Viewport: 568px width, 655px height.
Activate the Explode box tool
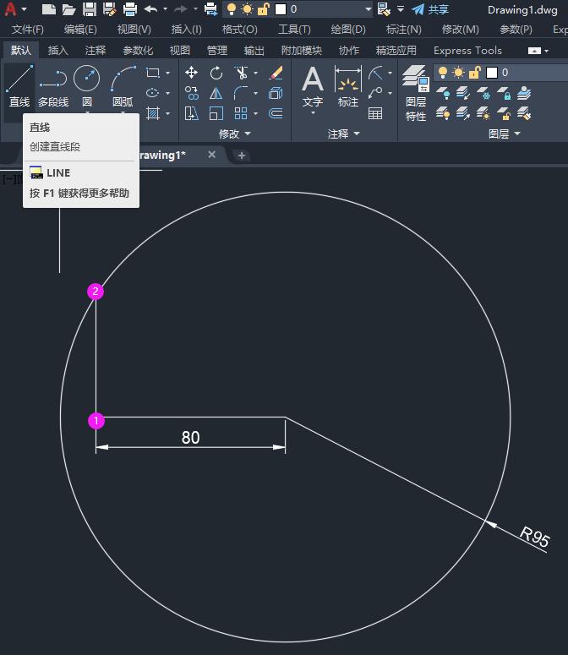(276, 93)
